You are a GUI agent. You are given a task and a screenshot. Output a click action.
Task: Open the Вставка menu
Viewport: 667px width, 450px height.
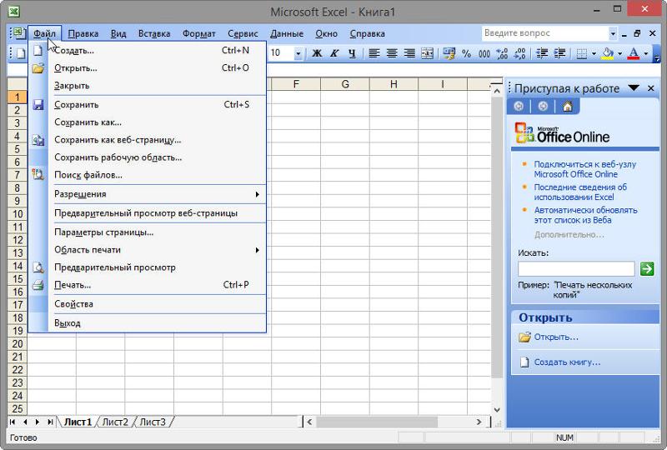[154, 33]
